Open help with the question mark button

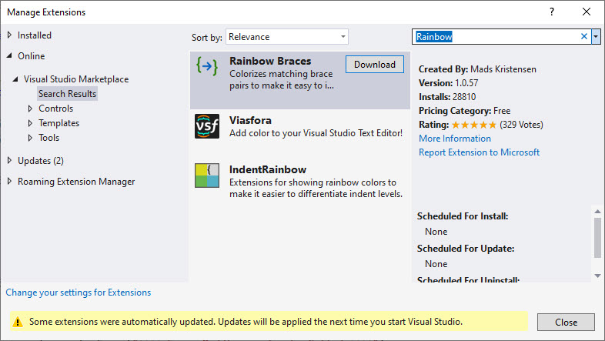coord(552,12)
